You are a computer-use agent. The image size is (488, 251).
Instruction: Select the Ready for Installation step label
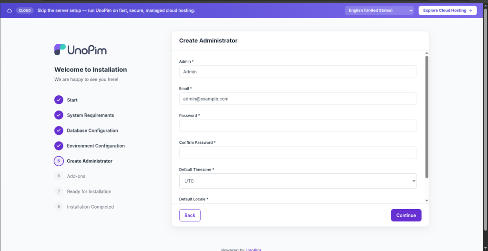(89, 191)
